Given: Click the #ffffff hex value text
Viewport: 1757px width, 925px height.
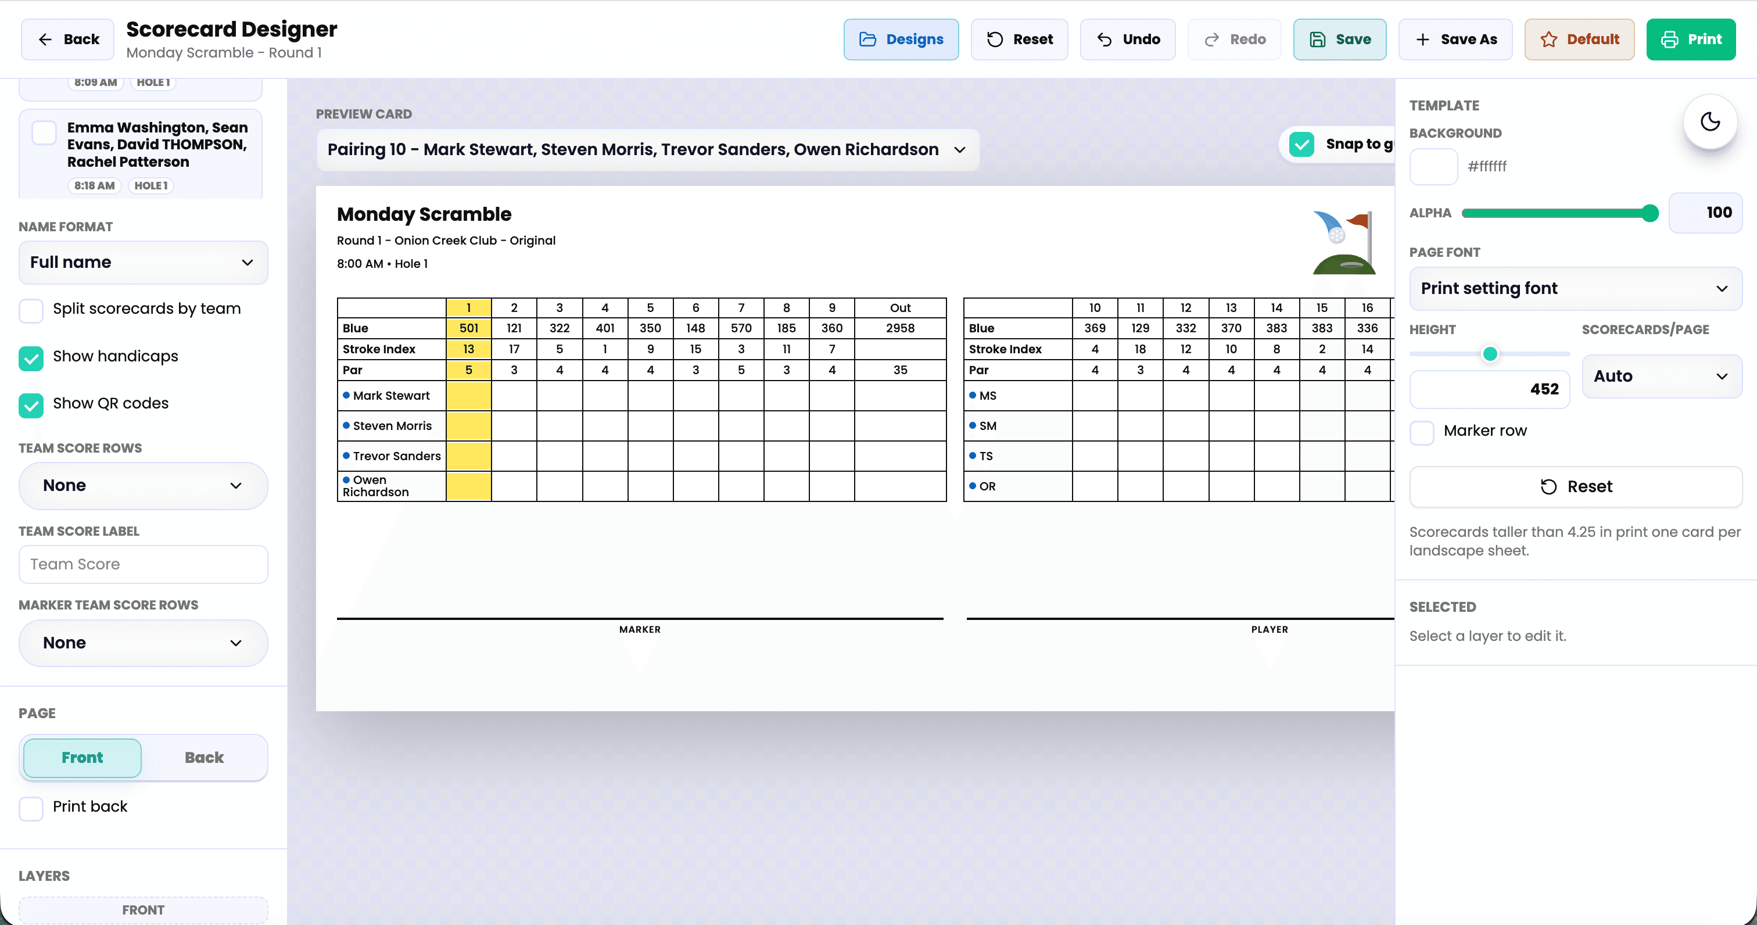Looking at the screenshot, I should pyautogui.click(x=1487, y=166).
